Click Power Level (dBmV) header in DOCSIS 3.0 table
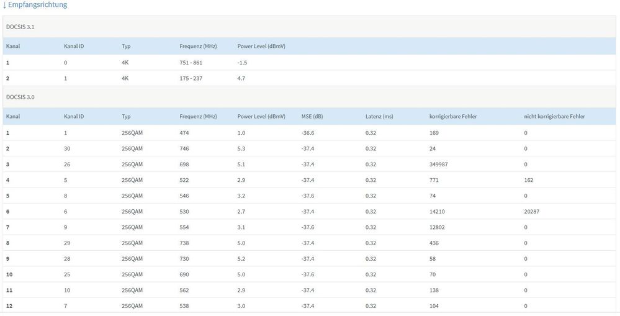The height and width of the screenshot is (316, 620). click(x=261, y=116)
